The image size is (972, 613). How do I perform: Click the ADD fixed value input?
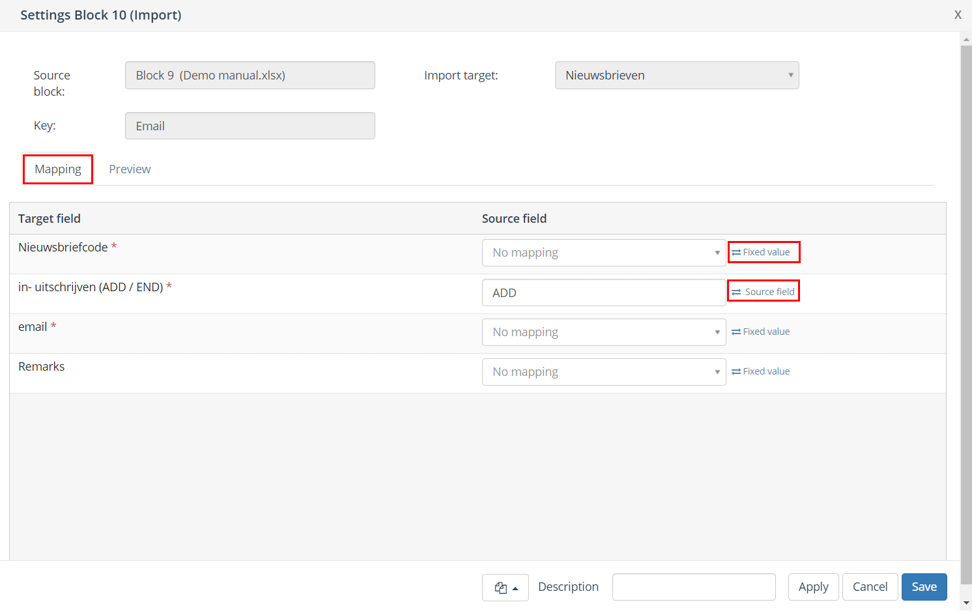[603, 292]
